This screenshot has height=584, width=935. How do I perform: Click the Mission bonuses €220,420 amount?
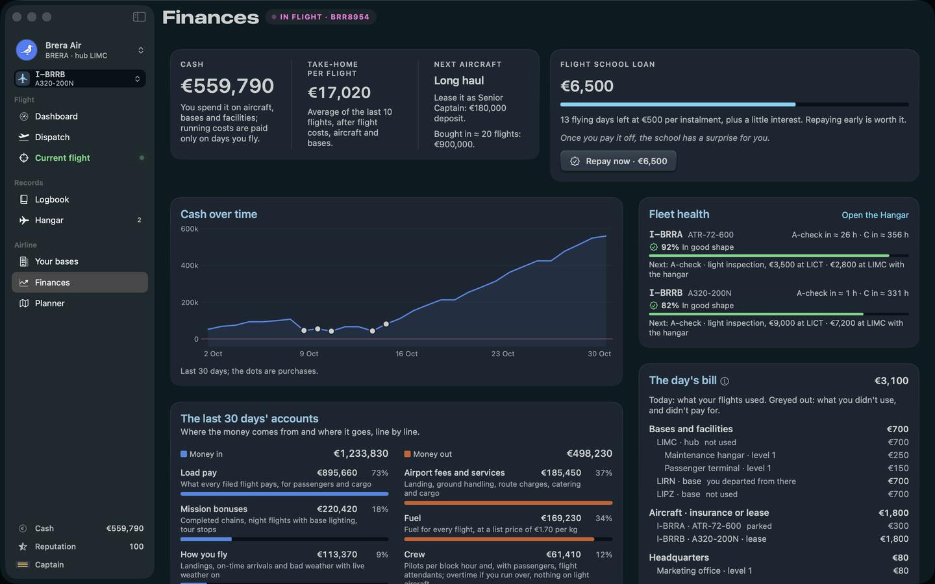coord(337,509)
